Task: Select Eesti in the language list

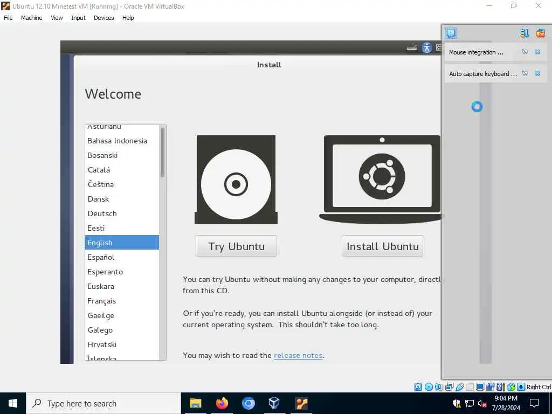Action: pyautogui.click(x=122, y=228)
